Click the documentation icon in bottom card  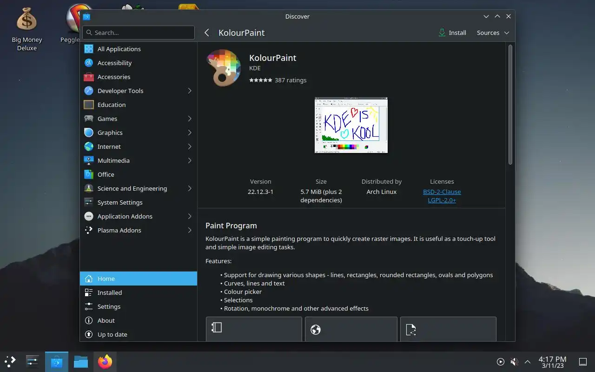click(217, 327)
